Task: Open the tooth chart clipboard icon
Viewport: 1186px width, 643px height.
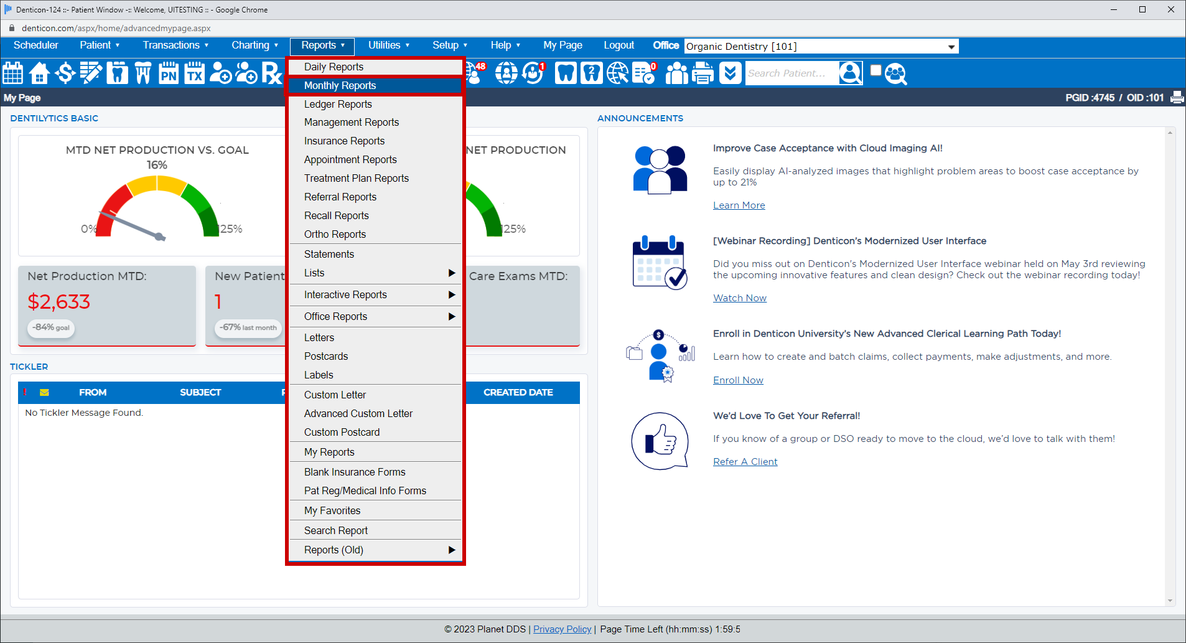Action: click(x=117, y=73)
